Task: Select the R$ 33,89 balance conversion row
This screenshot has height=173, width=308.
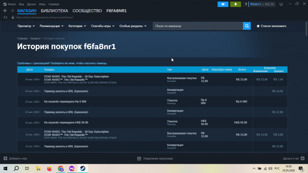Action: pos(152,146)
